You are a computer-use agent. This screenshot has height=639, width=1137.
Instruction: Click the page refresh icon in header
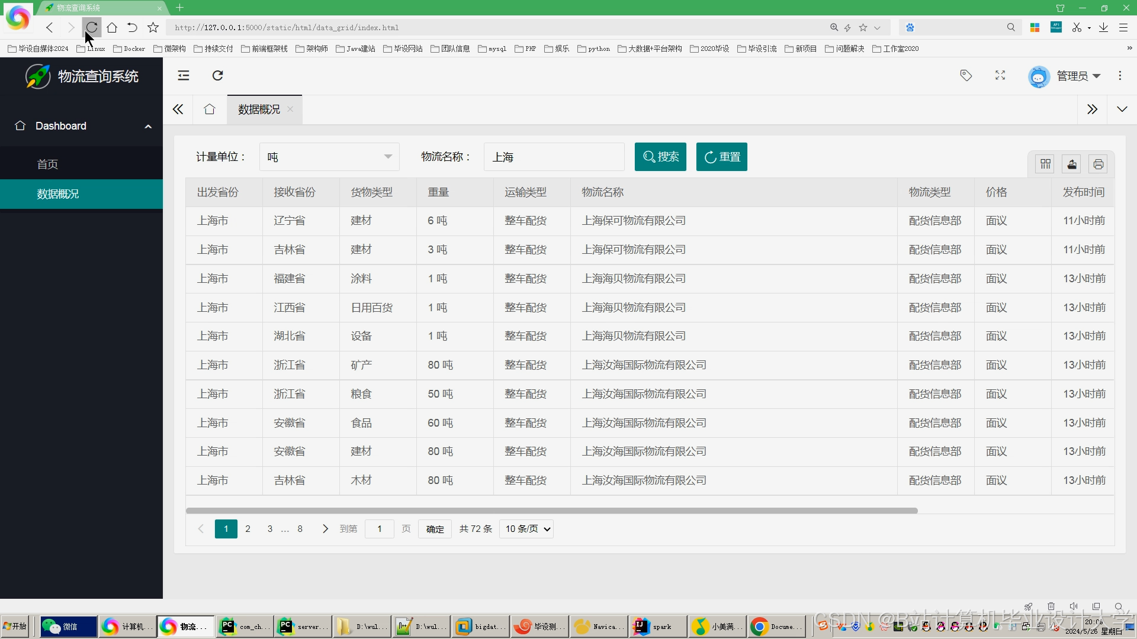point(218,75)
